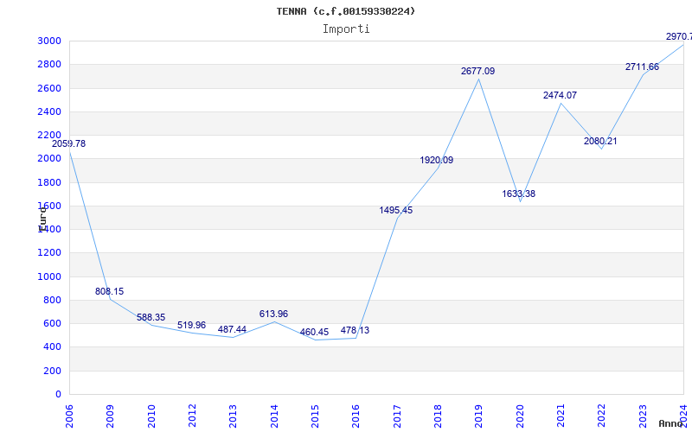Click the x-axis year 2018
This screenshot has width=692, height=432.
438,416
